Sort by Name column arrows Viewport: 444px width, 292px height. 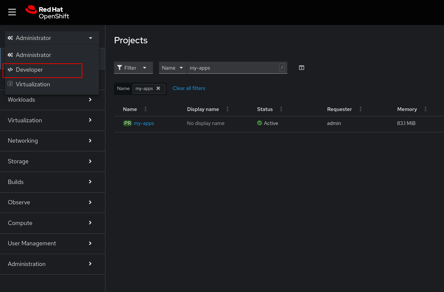click(145, 109)
